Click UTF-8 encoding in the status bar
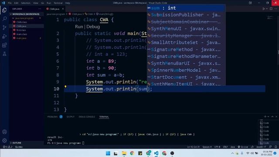Image resolution: width=279 pixels, height=157 pixels. pos(217,147)
